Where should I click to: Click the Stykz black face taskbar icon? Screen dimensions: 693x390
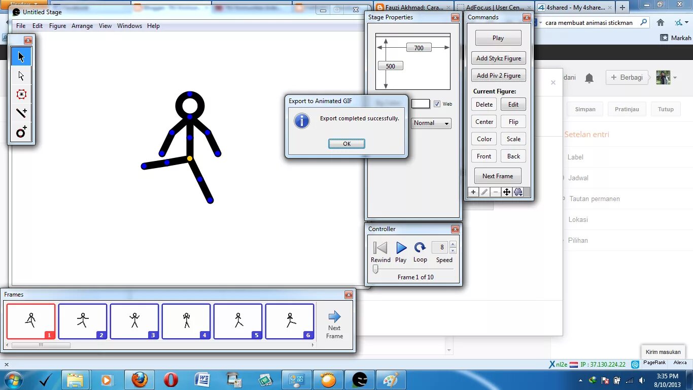pos(360,379)
